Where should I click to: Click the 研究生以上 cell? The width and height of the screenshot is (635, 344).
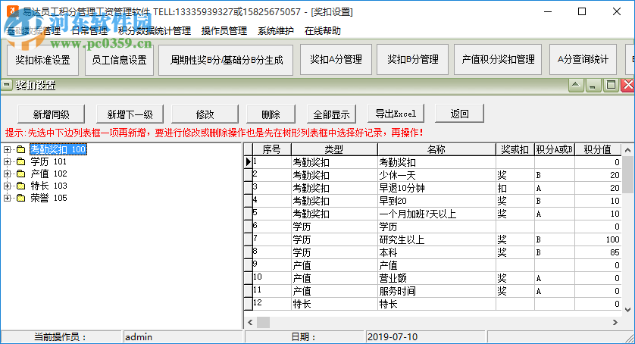click(436, 239)
